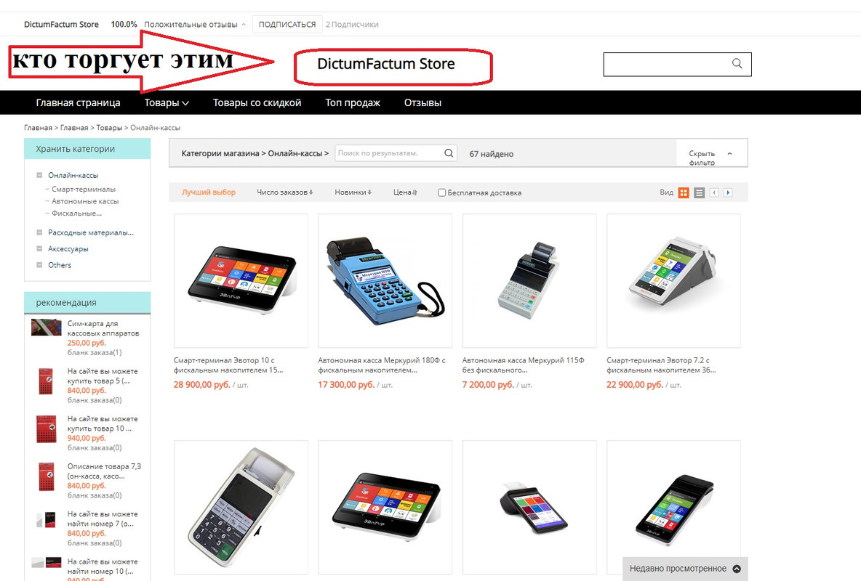
Task: Open the Смарт-терминалы subcategory link
Action: pyautogui.click(x=84, y=190)
